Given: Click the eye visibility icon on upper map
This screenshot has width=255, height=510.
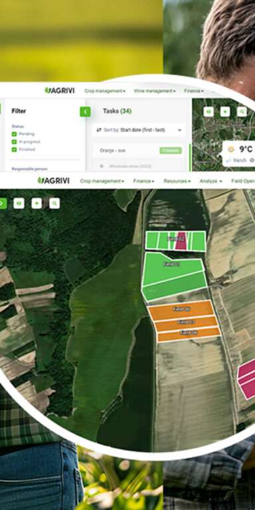Looking at the screenshot, I should click(x=209, y=112).
